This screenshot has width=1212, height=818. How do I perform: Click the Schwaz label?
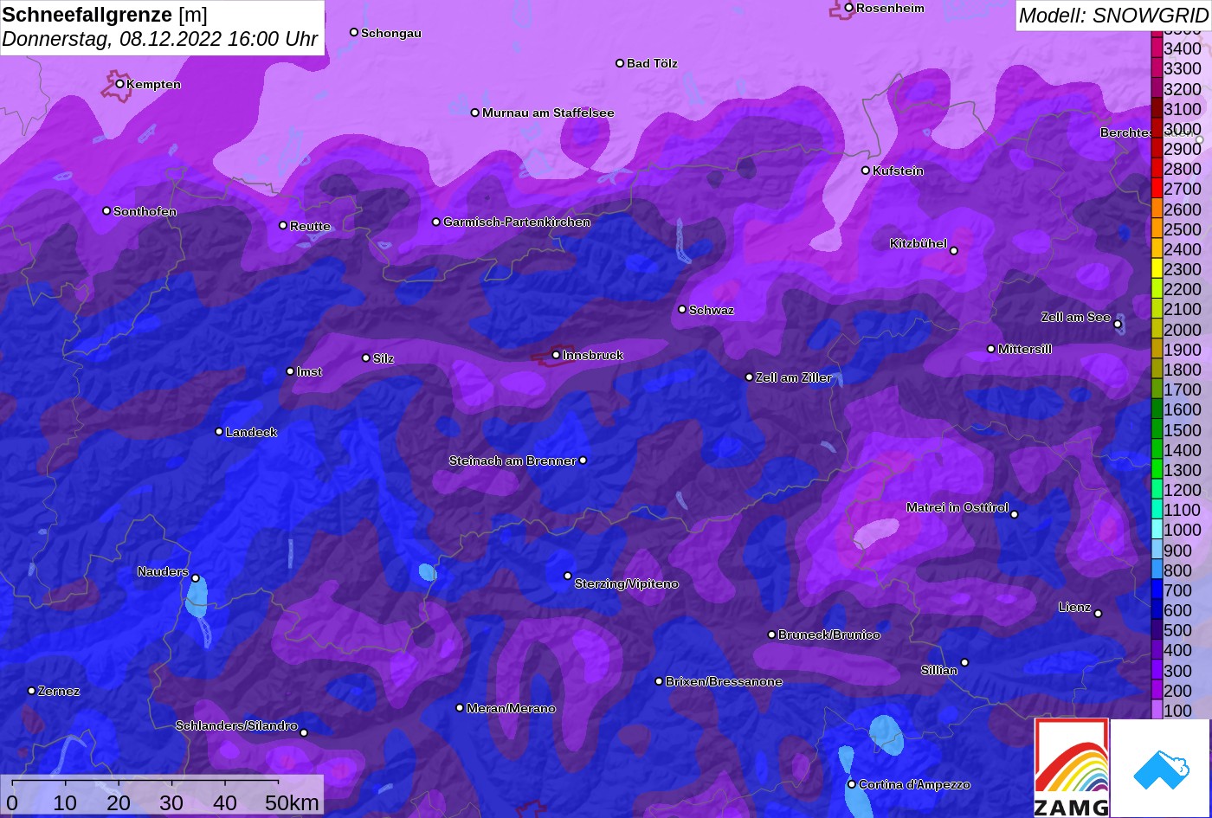click(712, 310)
